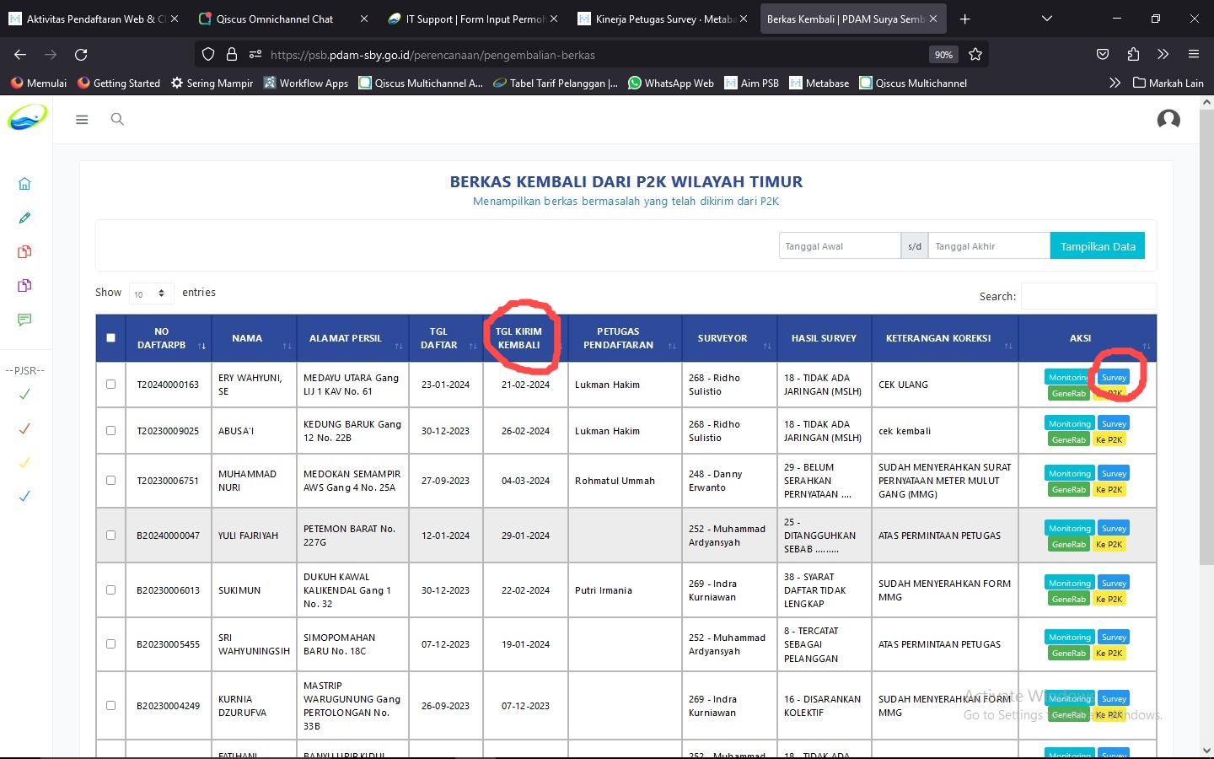Tick the checkbox for T20230009025
The width and height of the screenshot is (1214, 759).
coord(110,431)
